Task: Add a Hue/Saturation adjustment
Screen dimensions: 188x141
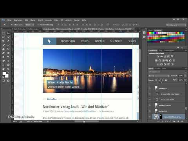Action: 156,60
